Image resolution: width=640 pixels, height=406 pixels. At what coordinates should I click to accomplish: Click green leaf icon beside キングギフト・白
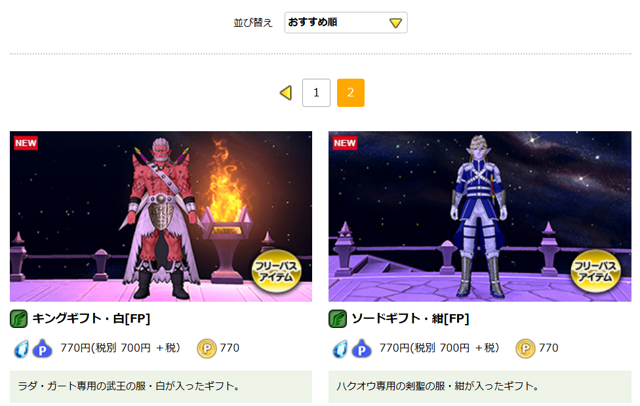coord(19,319)
